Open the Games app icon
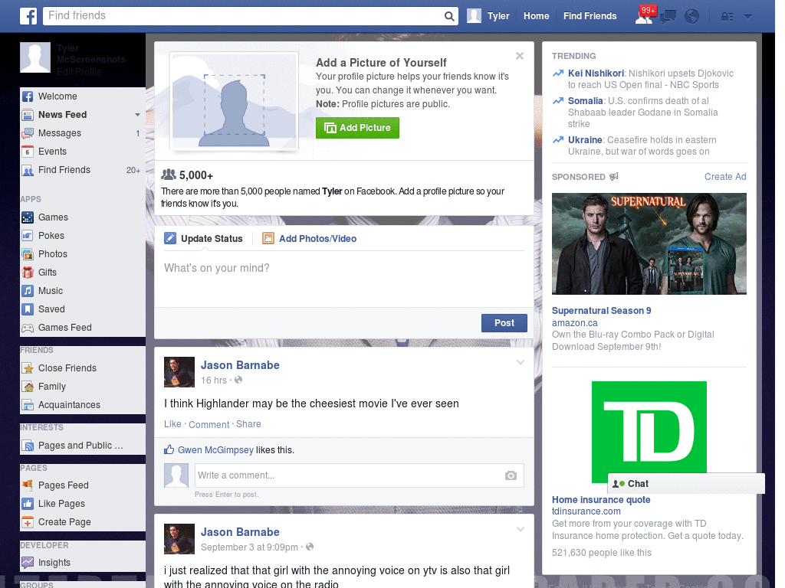 click(x=28, y=217)
